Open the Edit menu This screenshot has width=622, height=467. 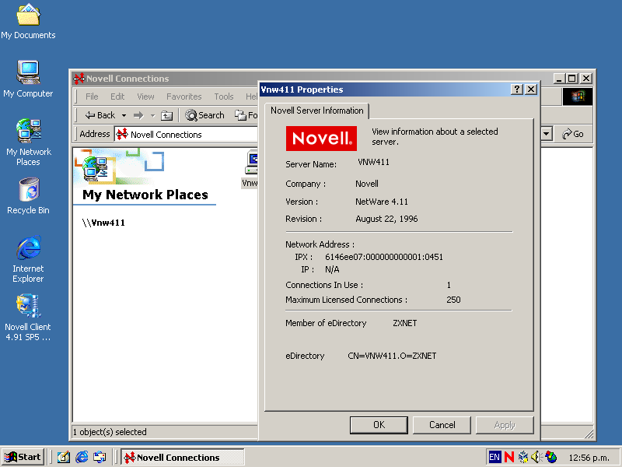[117, 97]
